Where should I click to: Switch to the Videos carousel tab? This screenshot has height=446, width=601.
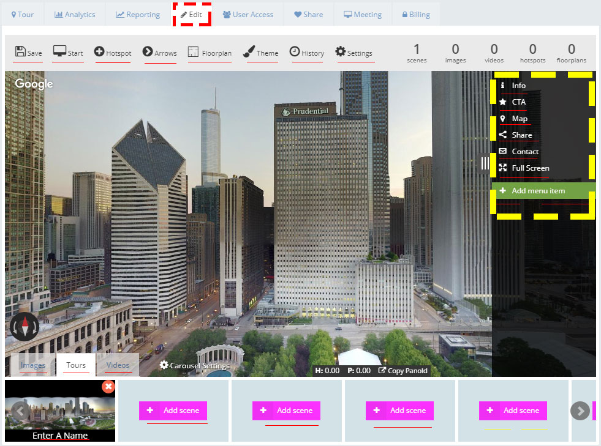[118, 365]
